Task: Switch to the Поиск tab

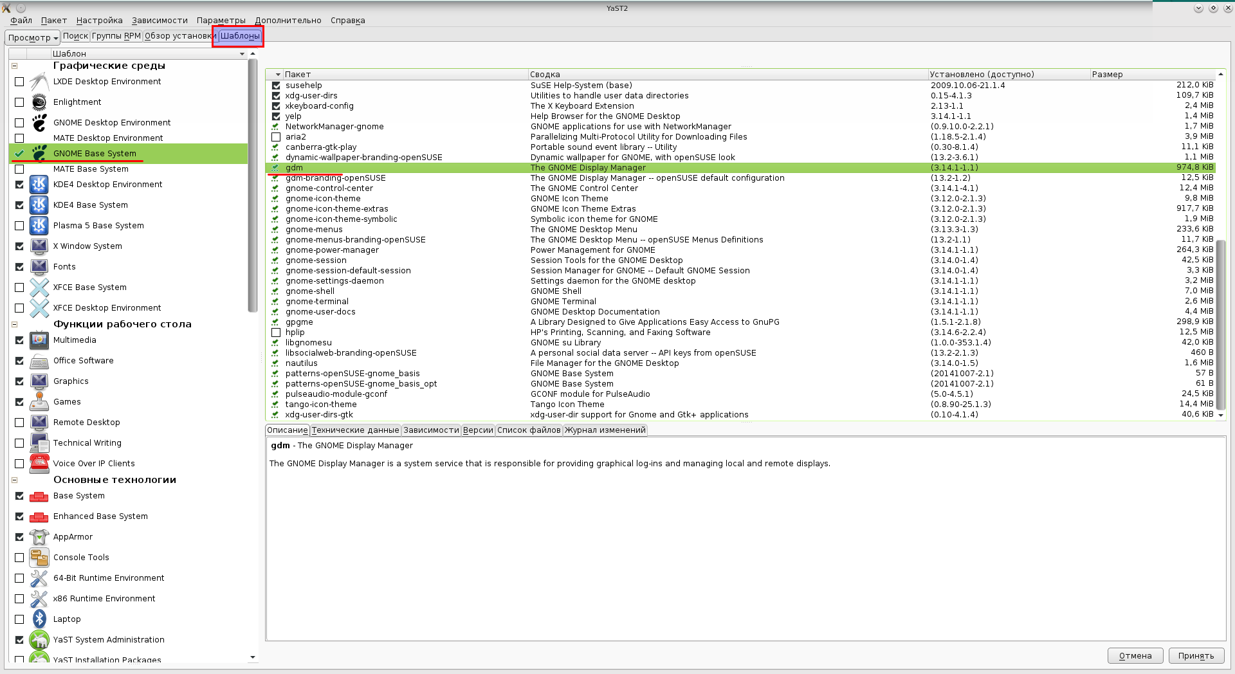Action: pyautogui.click(x=75, y=36)
